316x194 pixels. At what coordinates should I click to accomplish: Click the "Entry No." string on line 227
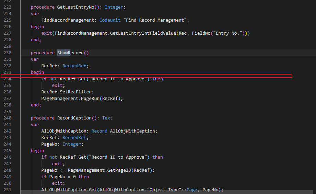[227, 33]
